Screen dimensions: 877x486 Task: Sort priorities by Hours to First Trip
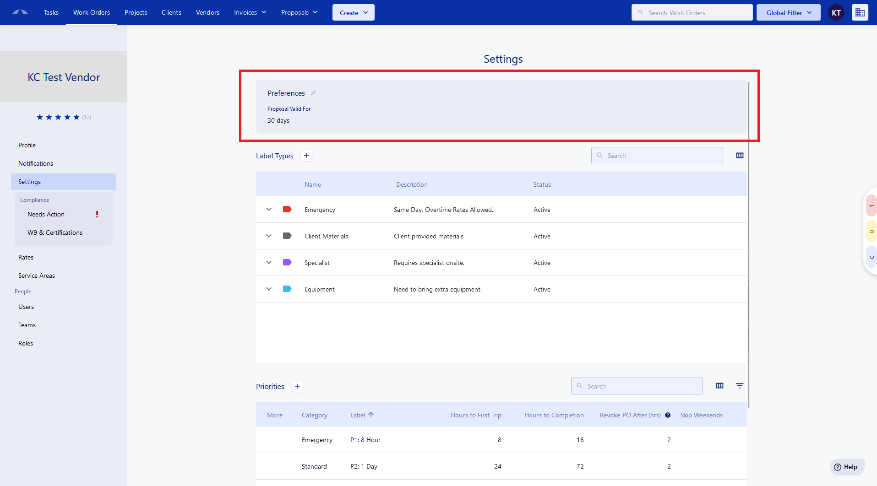(x=476, y=415)
